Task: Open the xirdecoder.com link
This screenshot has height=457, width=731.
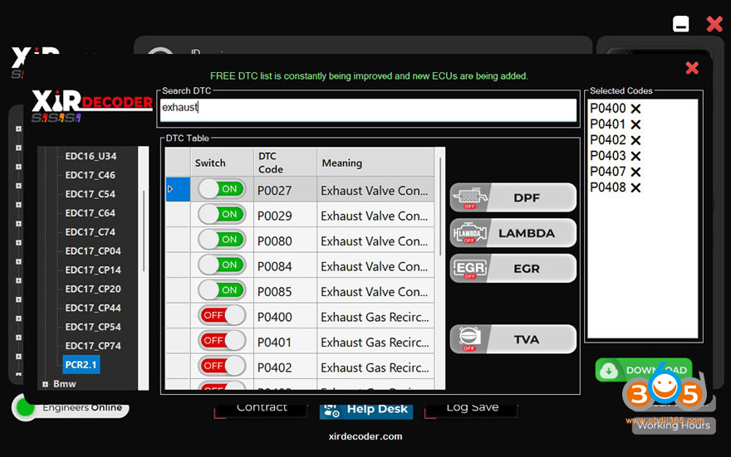Action: (365, 436)
